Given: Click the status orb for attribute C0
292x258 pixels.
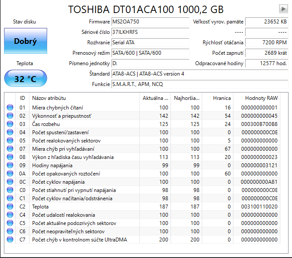Looking at the screenshot, I should point(10,190).
